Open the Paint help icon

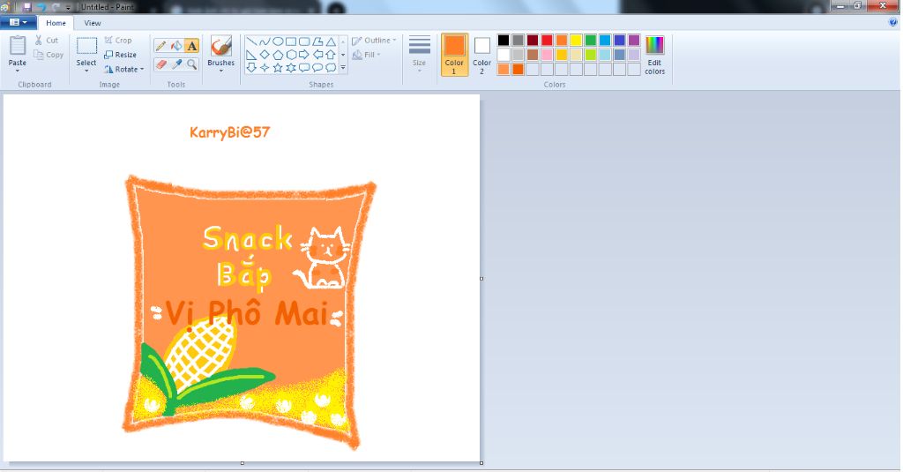tap(894, 22)
